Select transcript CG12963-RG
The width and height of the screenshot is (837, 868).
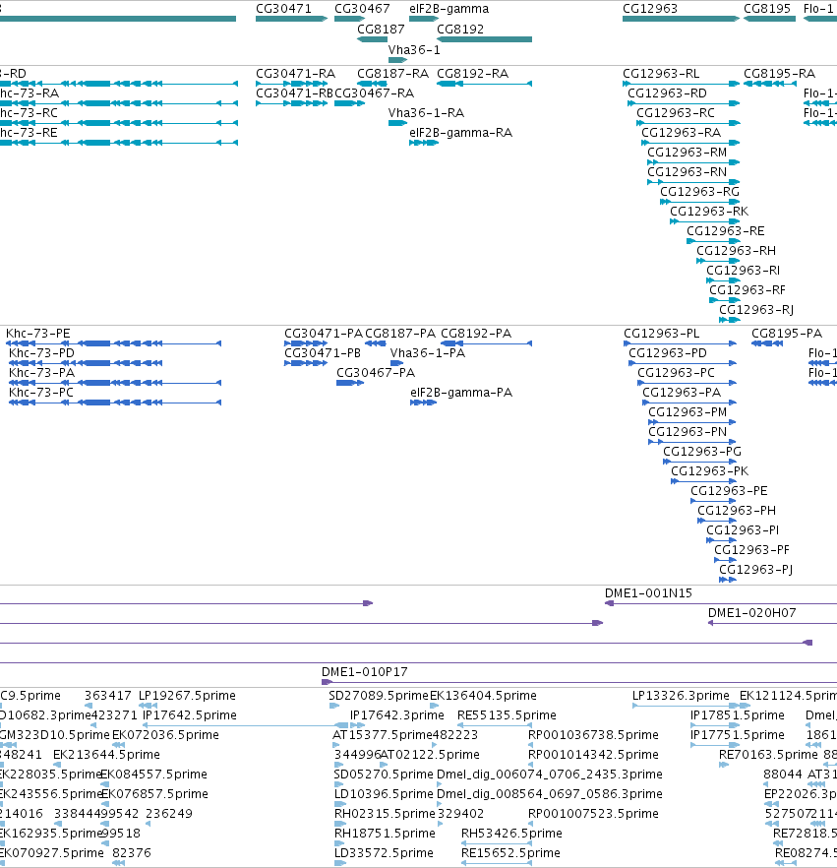(x=700, y=202)
